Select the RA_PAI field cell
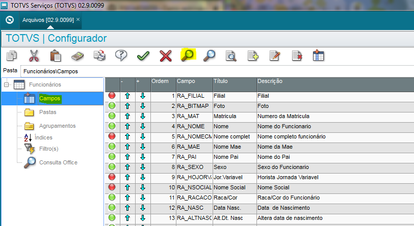 pyautogui.click(x=194, y=157)
